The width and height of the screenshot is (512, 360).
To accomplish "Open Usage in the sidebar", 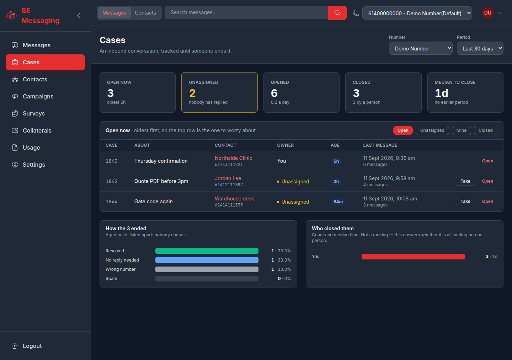I will [x=45, y=147].
